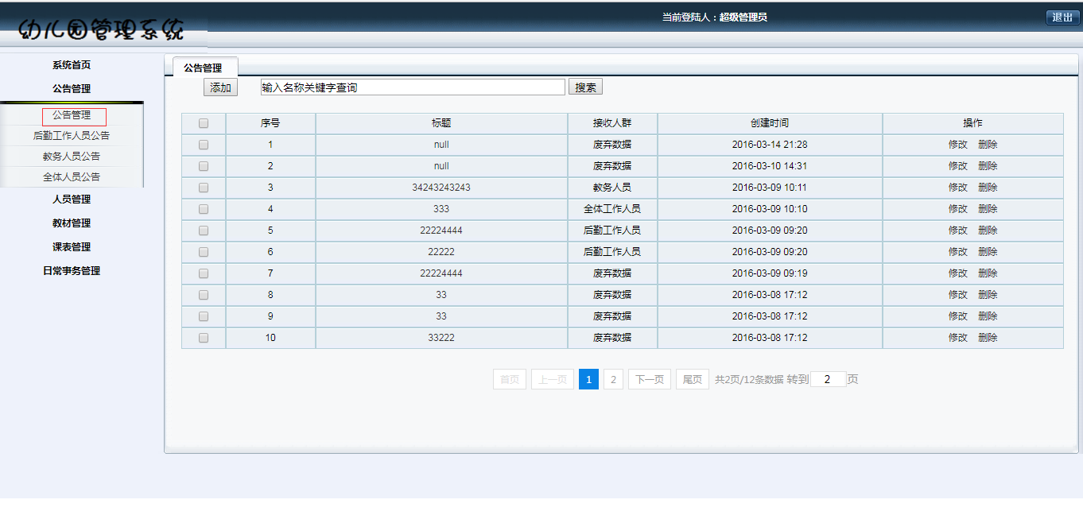Expand the 课表管理 sidebar section

pos(72,247)
